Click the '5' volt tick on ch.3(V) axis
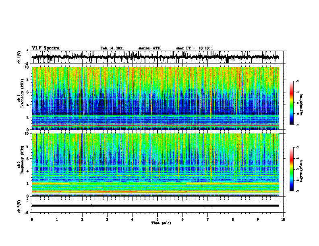 click(x=27, y=200)
